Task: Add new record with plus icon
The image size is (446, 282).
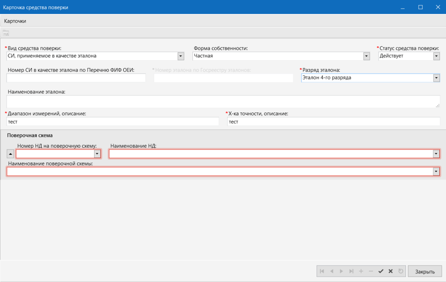Action: (x=361, y=271)
